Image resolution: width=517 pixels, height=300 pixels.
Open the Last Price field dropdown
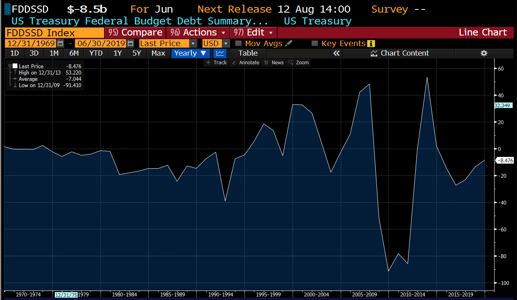193,44
